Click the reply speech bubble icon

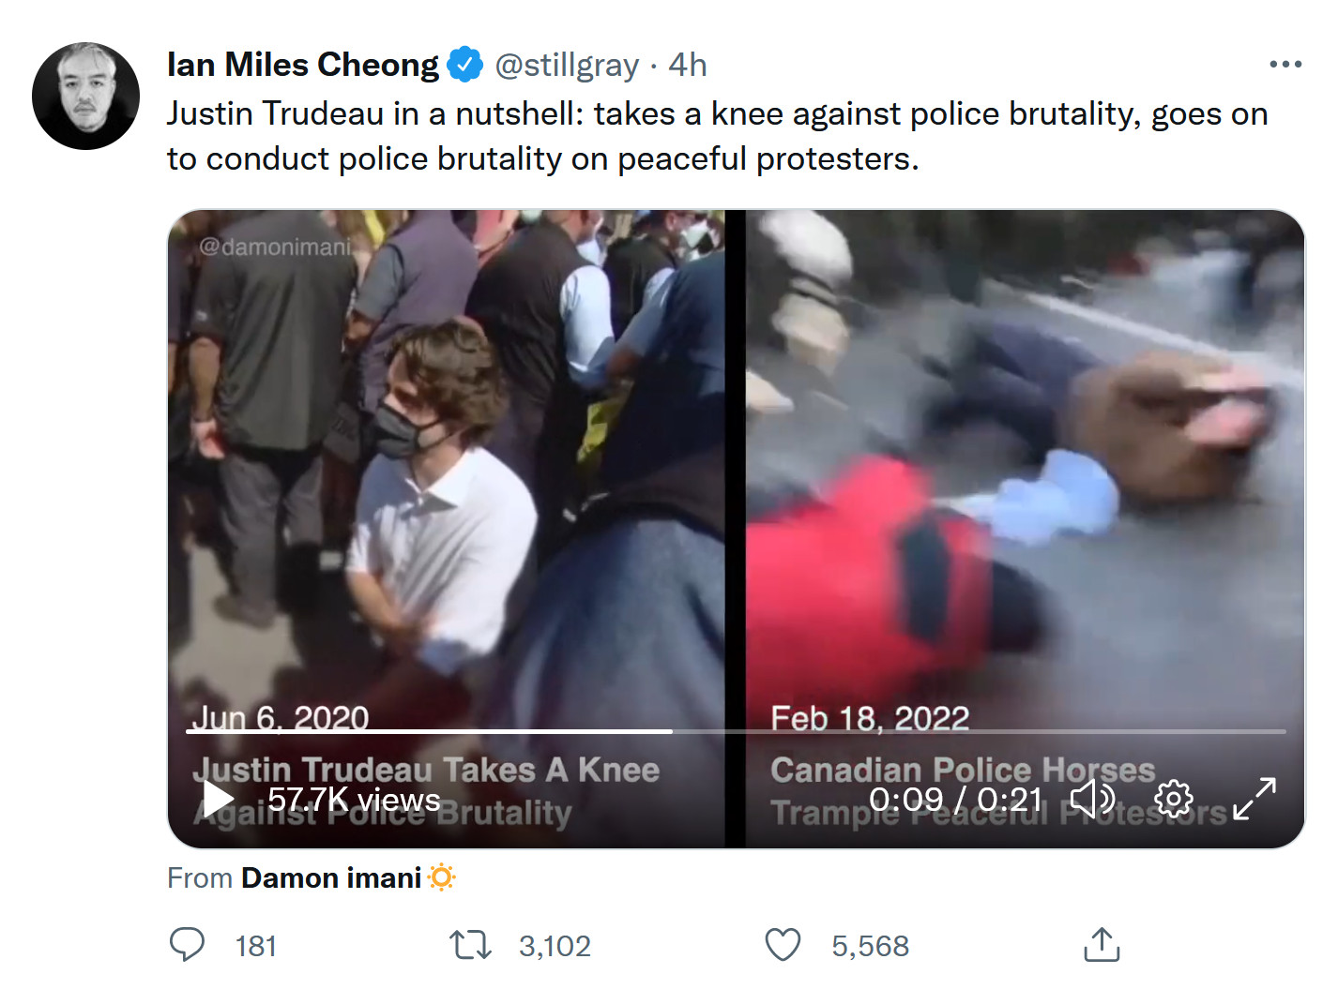click(187, 944)
